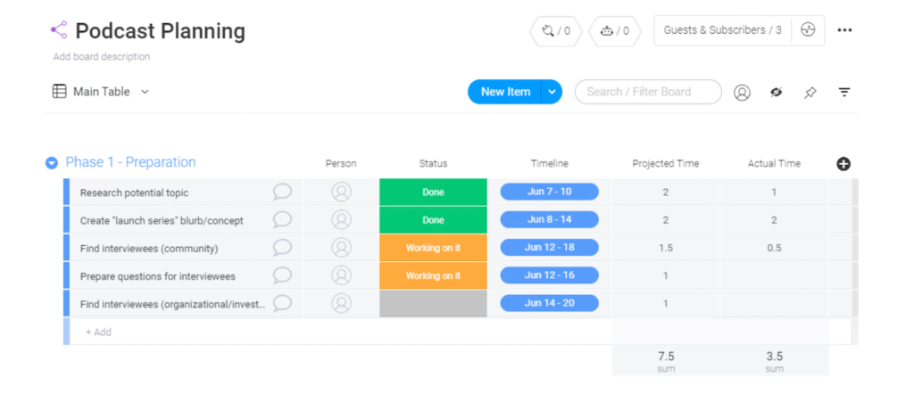Click the pin columns icon
The height and width of the screenshot is (394, 914).
tap(810, 92)
